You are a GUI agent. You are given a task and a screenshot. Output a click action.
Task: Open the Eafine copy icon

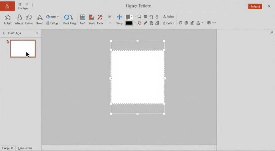[x=29, y=17]
